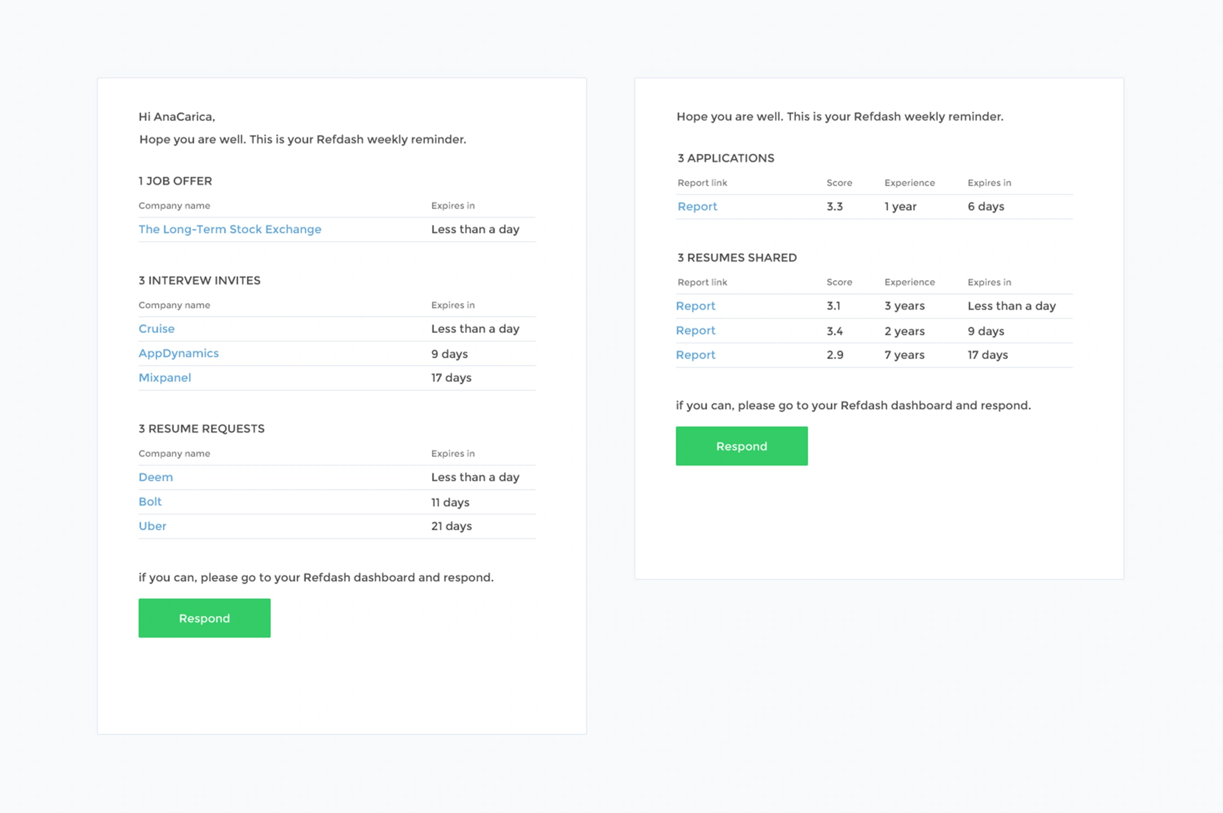Screen dimensions: 1223x813
Task: Open the Deem resume request link
Action: (x=156, y=477)
